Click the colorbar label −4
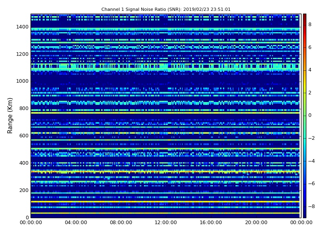The height and width of the screenshot is (241, 322). (312, 161)
